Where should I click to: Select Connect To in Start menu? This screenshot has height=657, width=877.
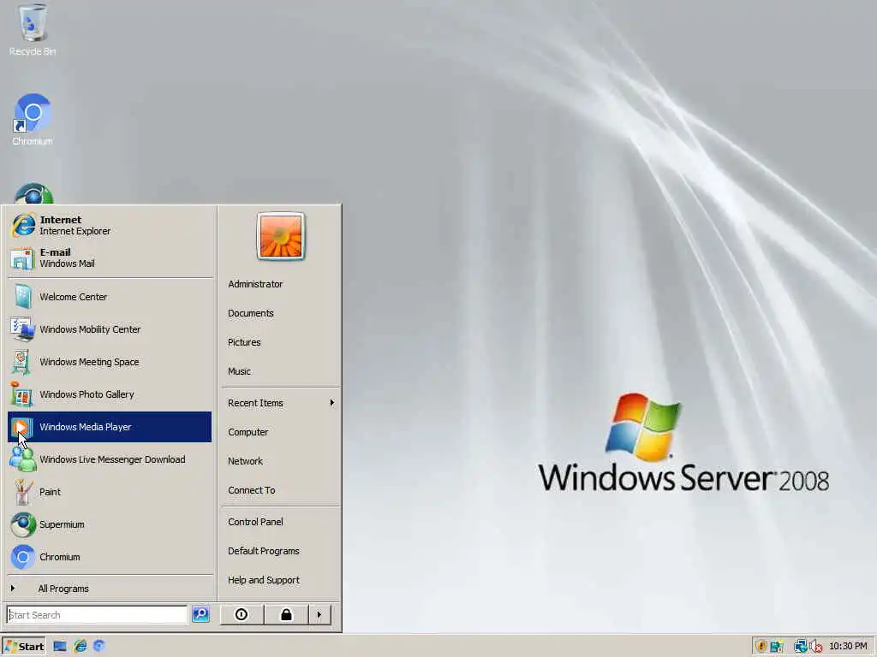click(x=251, y=490)
